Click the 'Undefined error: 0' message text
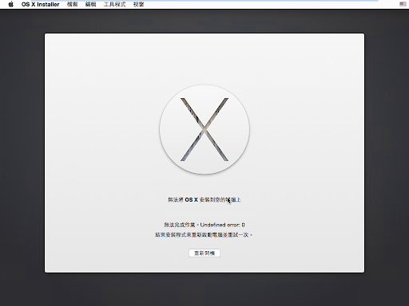Screen dimensions: 409x306 [222, 225]
